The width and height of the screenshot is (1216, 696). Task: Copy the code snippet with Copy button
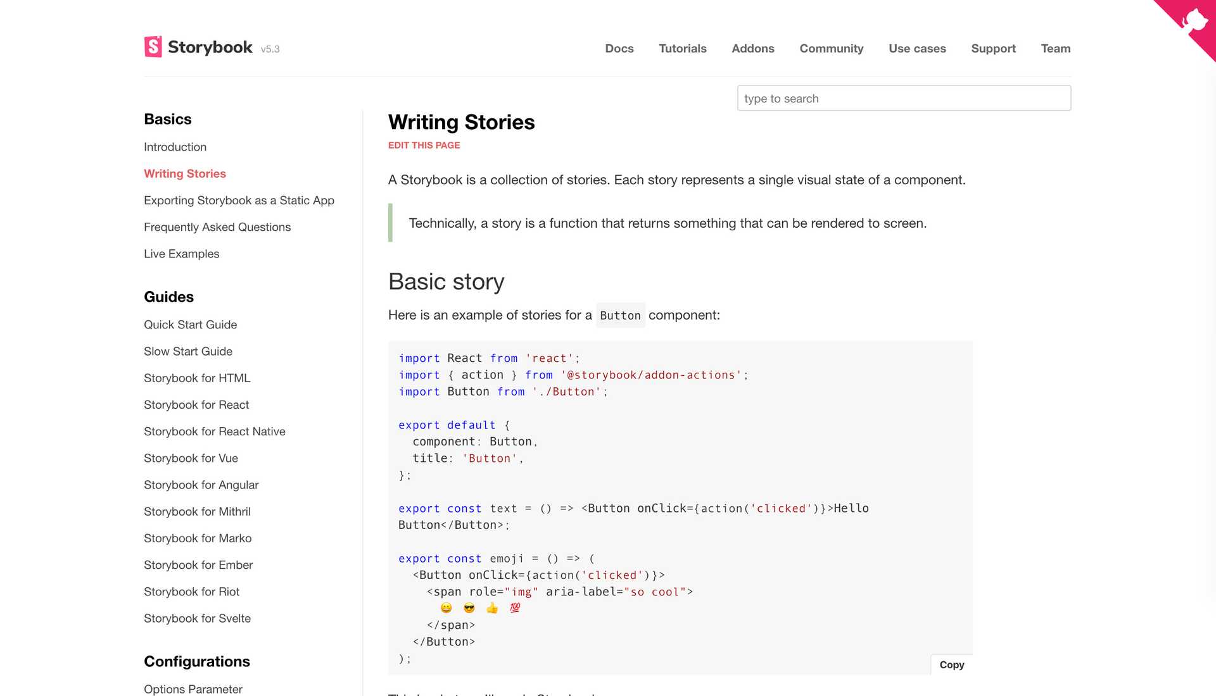click(x=951, y=664)
